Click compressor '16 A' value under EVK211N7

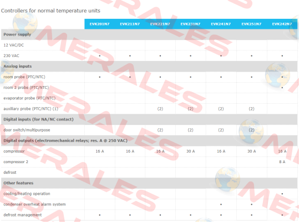[x=130, y=152]
